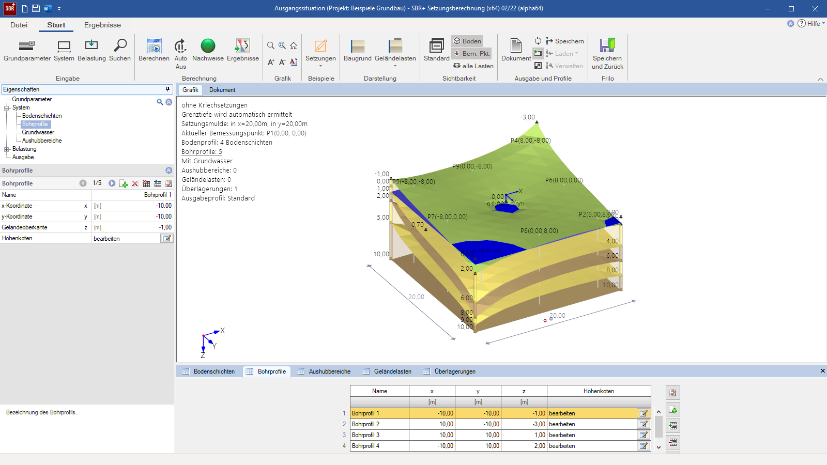Increase graphic font size with A+
The image size is (827, 465).
click(271, 62)
